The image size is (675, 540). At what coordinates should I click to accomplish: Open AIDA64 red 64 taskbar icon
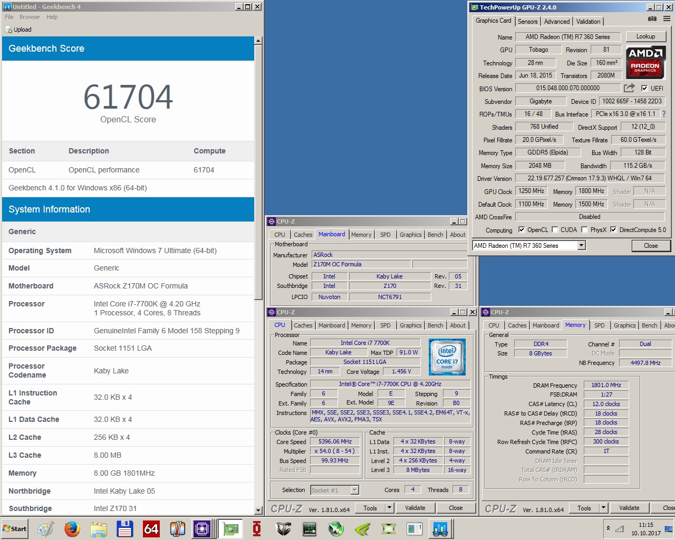[151, 529]
